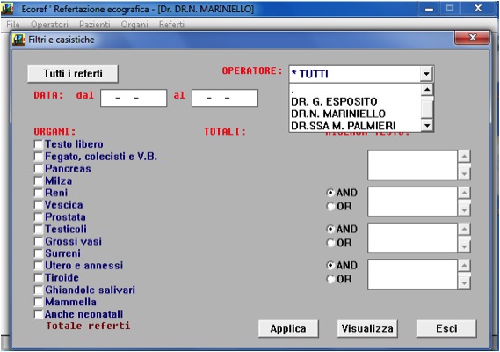The width and height of the screenshot is (500, 352).
Task: Click the down arrow of operator list scrollbar
Action: click(x=427, y=126)
